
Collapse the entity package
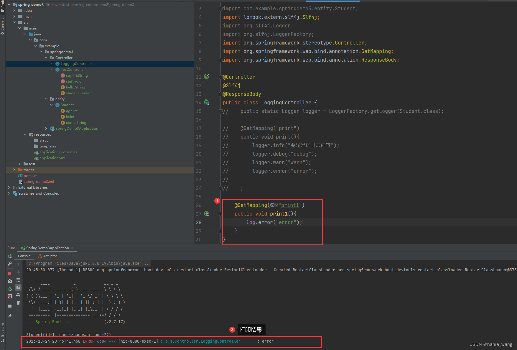coord(46,99)
